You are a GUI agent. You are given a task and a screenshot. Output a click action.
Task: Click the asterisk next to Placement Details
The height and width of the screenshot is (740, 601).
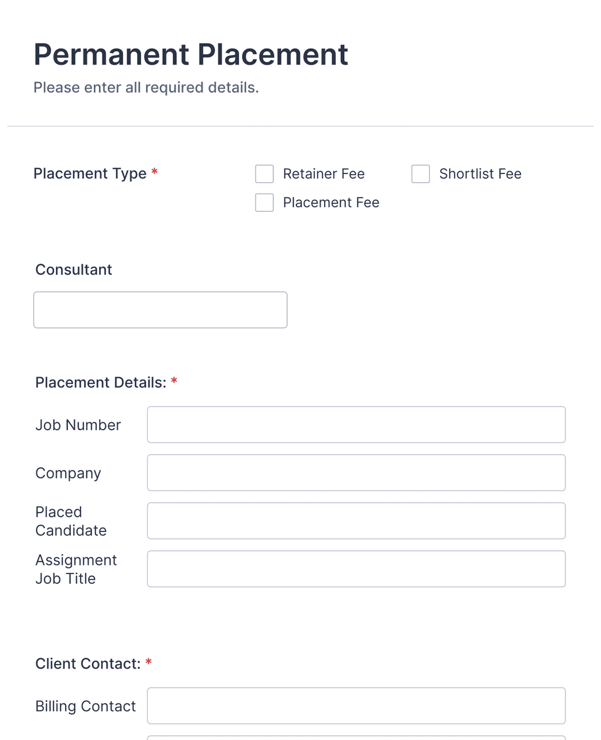click(x=174, y=381)
